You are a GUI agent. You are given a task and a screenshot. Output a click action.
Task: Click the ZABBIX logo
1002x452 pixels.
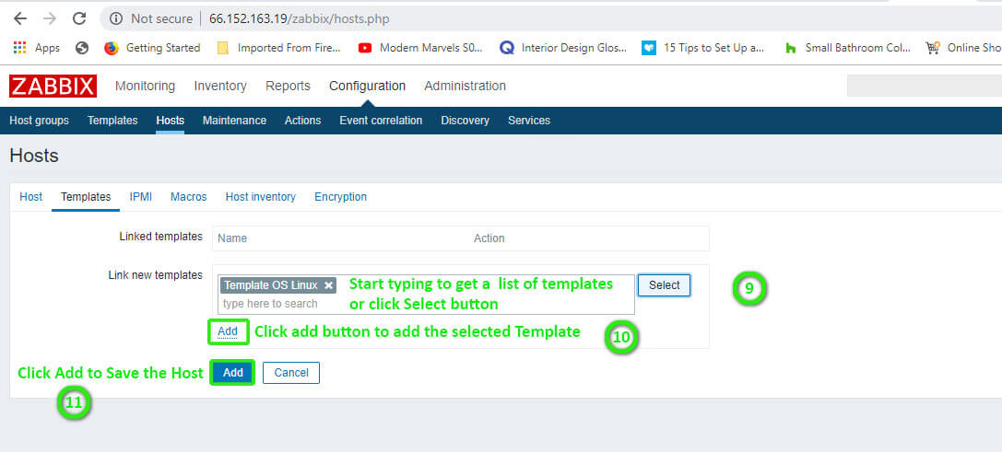[x=53, y=87]
